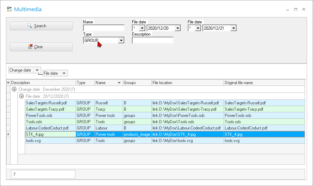The height and width of the screenshot is (186, 313).
Task: Click the asterisk icon in grid corner
Action: pyautogui.click(x=8, y=83)
